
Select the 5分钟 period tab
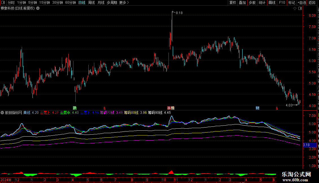[32, 3]
